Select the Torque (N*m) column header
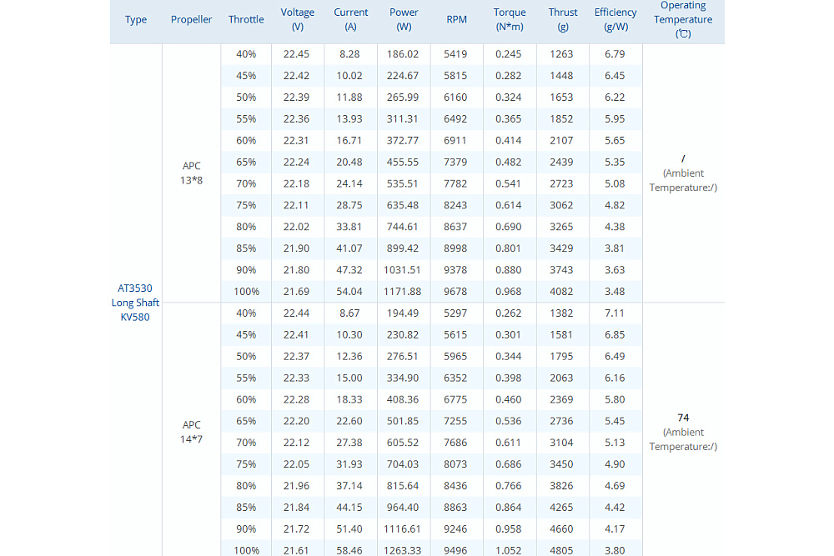The image size is (834, 556). point(510,20)
